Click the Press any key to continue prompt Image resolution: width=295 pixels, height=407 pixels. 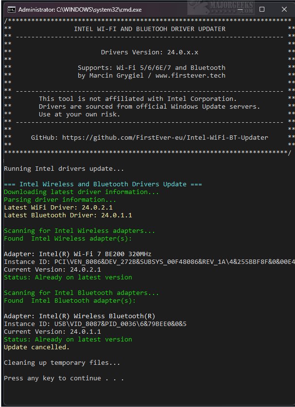click(64, 378)
